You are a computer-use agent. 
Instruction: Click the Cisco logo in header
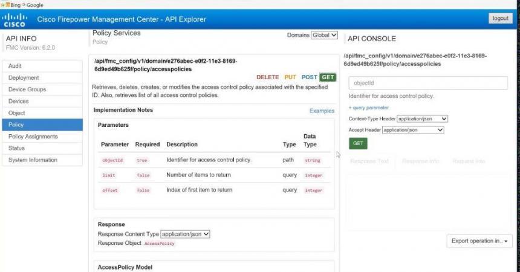point(15,20)
